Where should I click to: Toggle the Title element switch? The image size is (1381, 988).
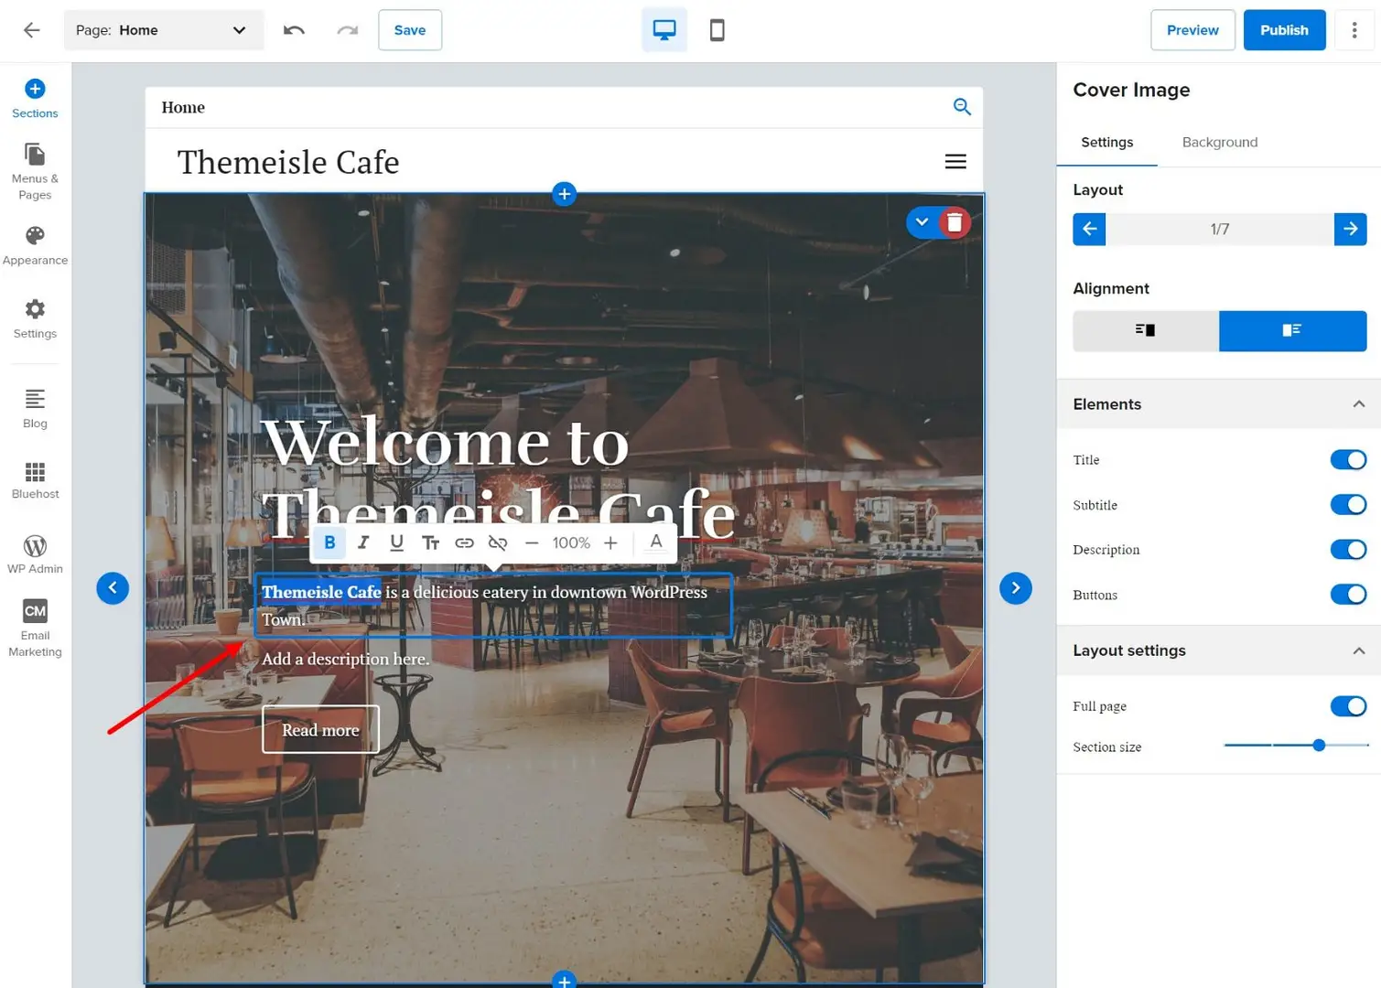pos(1347,459)
